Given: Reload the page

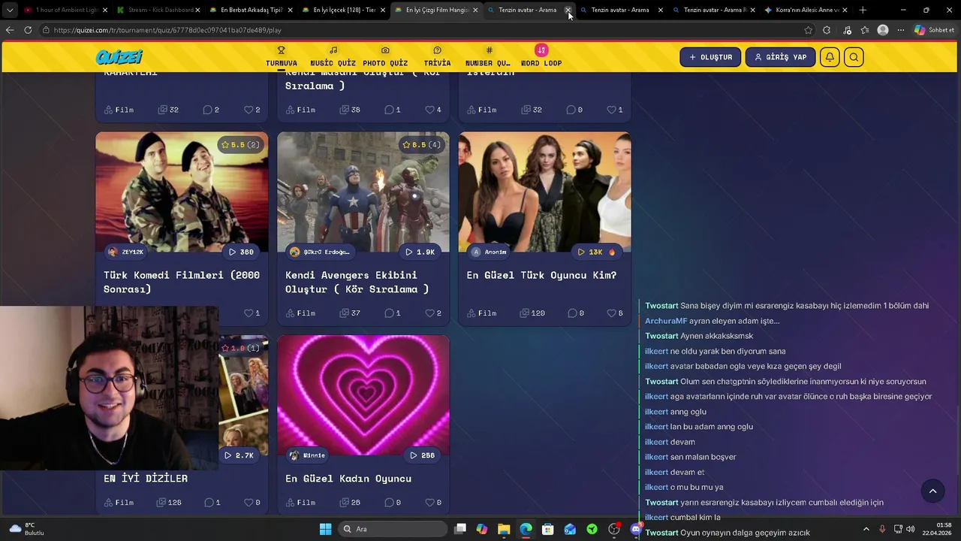Looking at the screenshot, I should point(28,30).
